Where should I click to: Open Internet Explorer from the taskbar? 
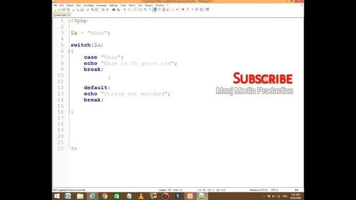point(92,196)
